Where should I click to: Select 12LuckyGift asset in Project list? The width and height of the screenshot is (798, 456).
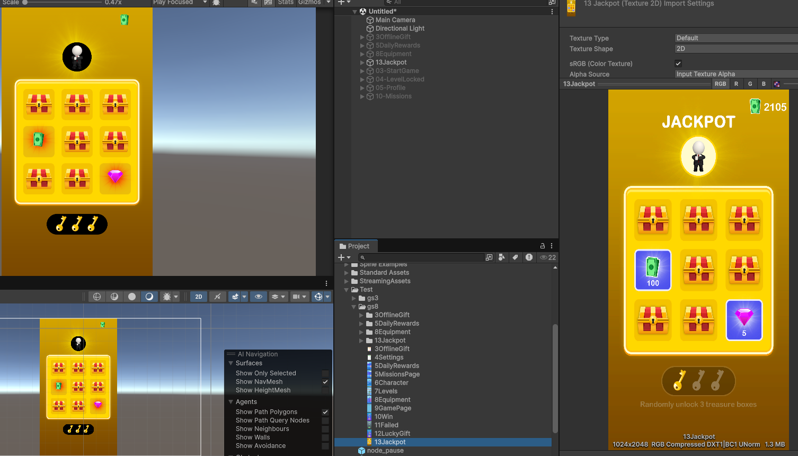coord(392,434)
